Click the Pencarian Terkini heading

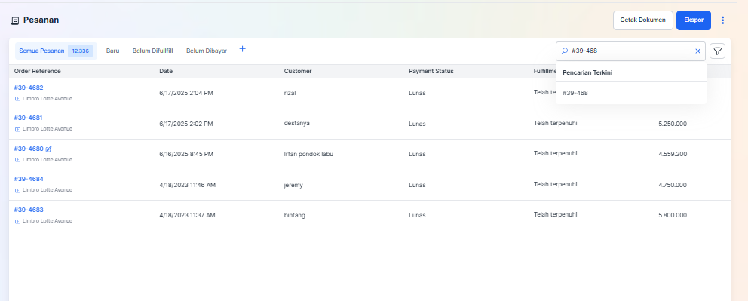point(587,72)
